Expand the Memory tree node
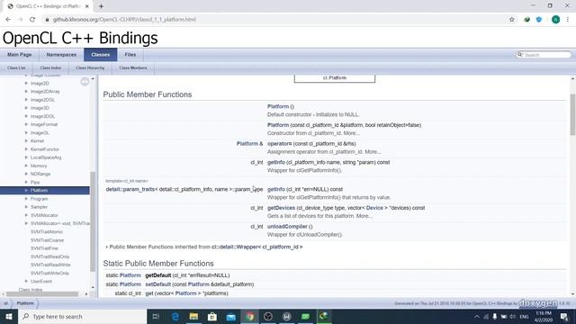The height and width of the screenshot is (324, 576). [x=26, y=166]
